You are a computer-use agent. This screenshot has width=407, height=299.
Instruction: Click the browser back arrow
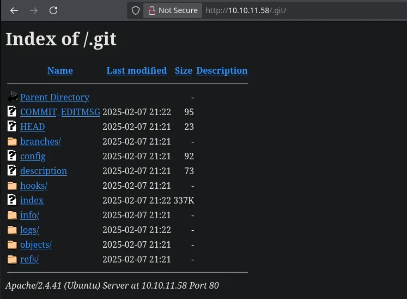(14, 10)
